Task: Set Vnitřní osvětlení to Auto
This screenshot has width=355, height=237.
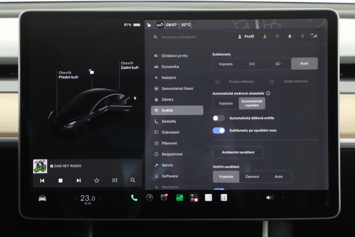Action: point(279,176)
